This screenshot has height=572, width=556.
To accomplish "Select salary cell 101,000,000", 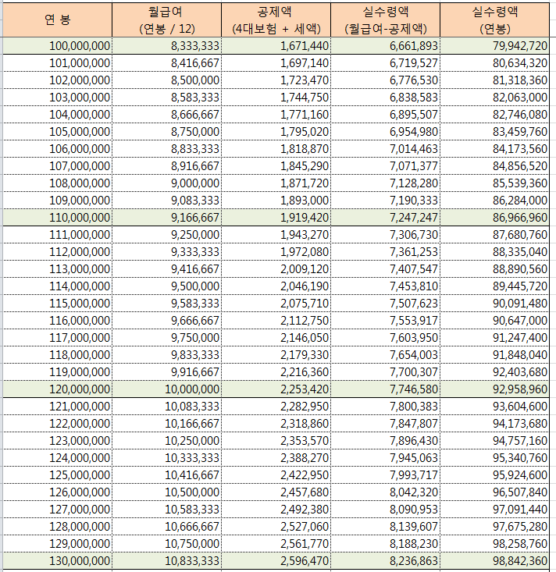I will tap(57, 63).
